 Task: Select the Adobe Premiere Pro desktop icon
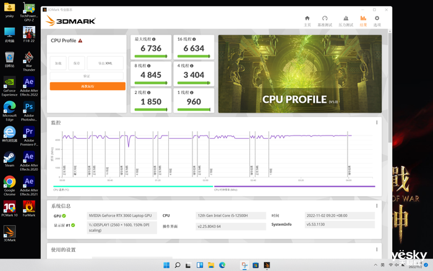coord(29,136)
